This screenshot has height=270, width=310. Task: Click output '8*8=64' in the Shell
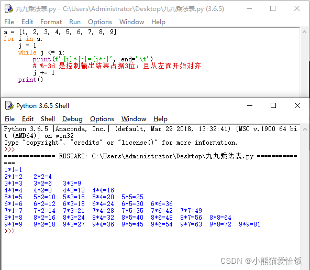tap(220, 218)
